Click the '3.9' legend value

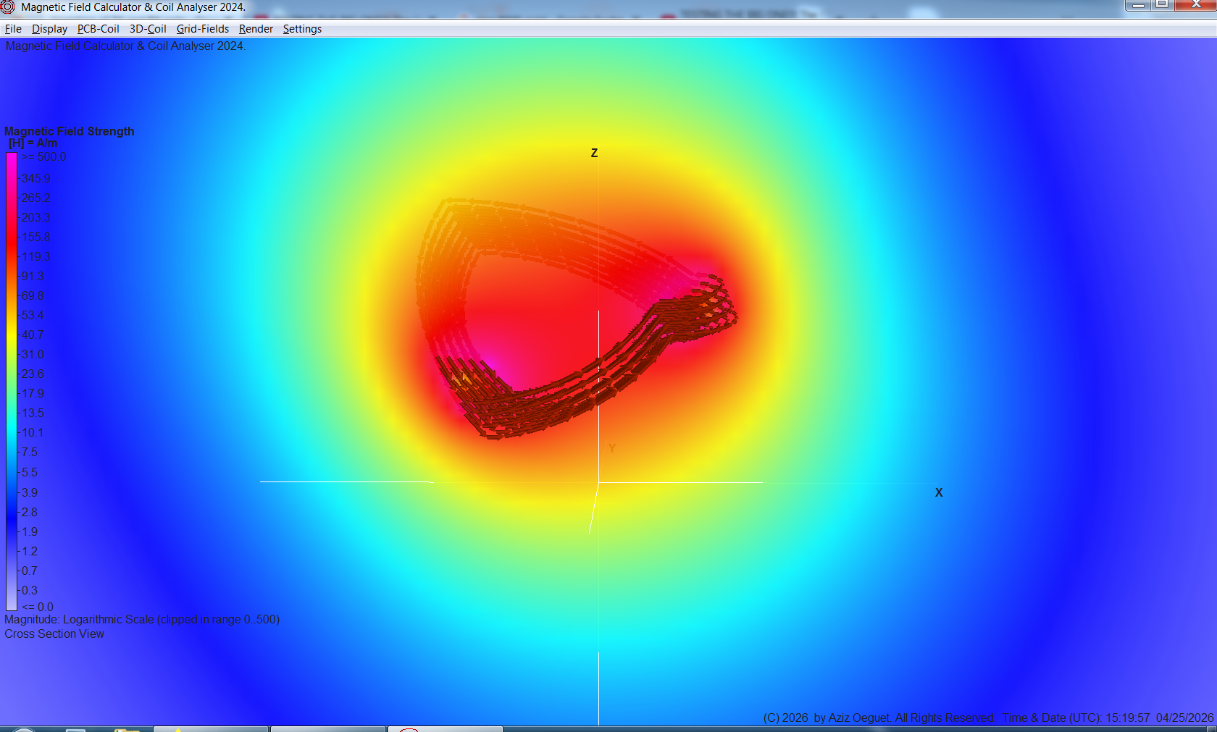pos(30,492)
